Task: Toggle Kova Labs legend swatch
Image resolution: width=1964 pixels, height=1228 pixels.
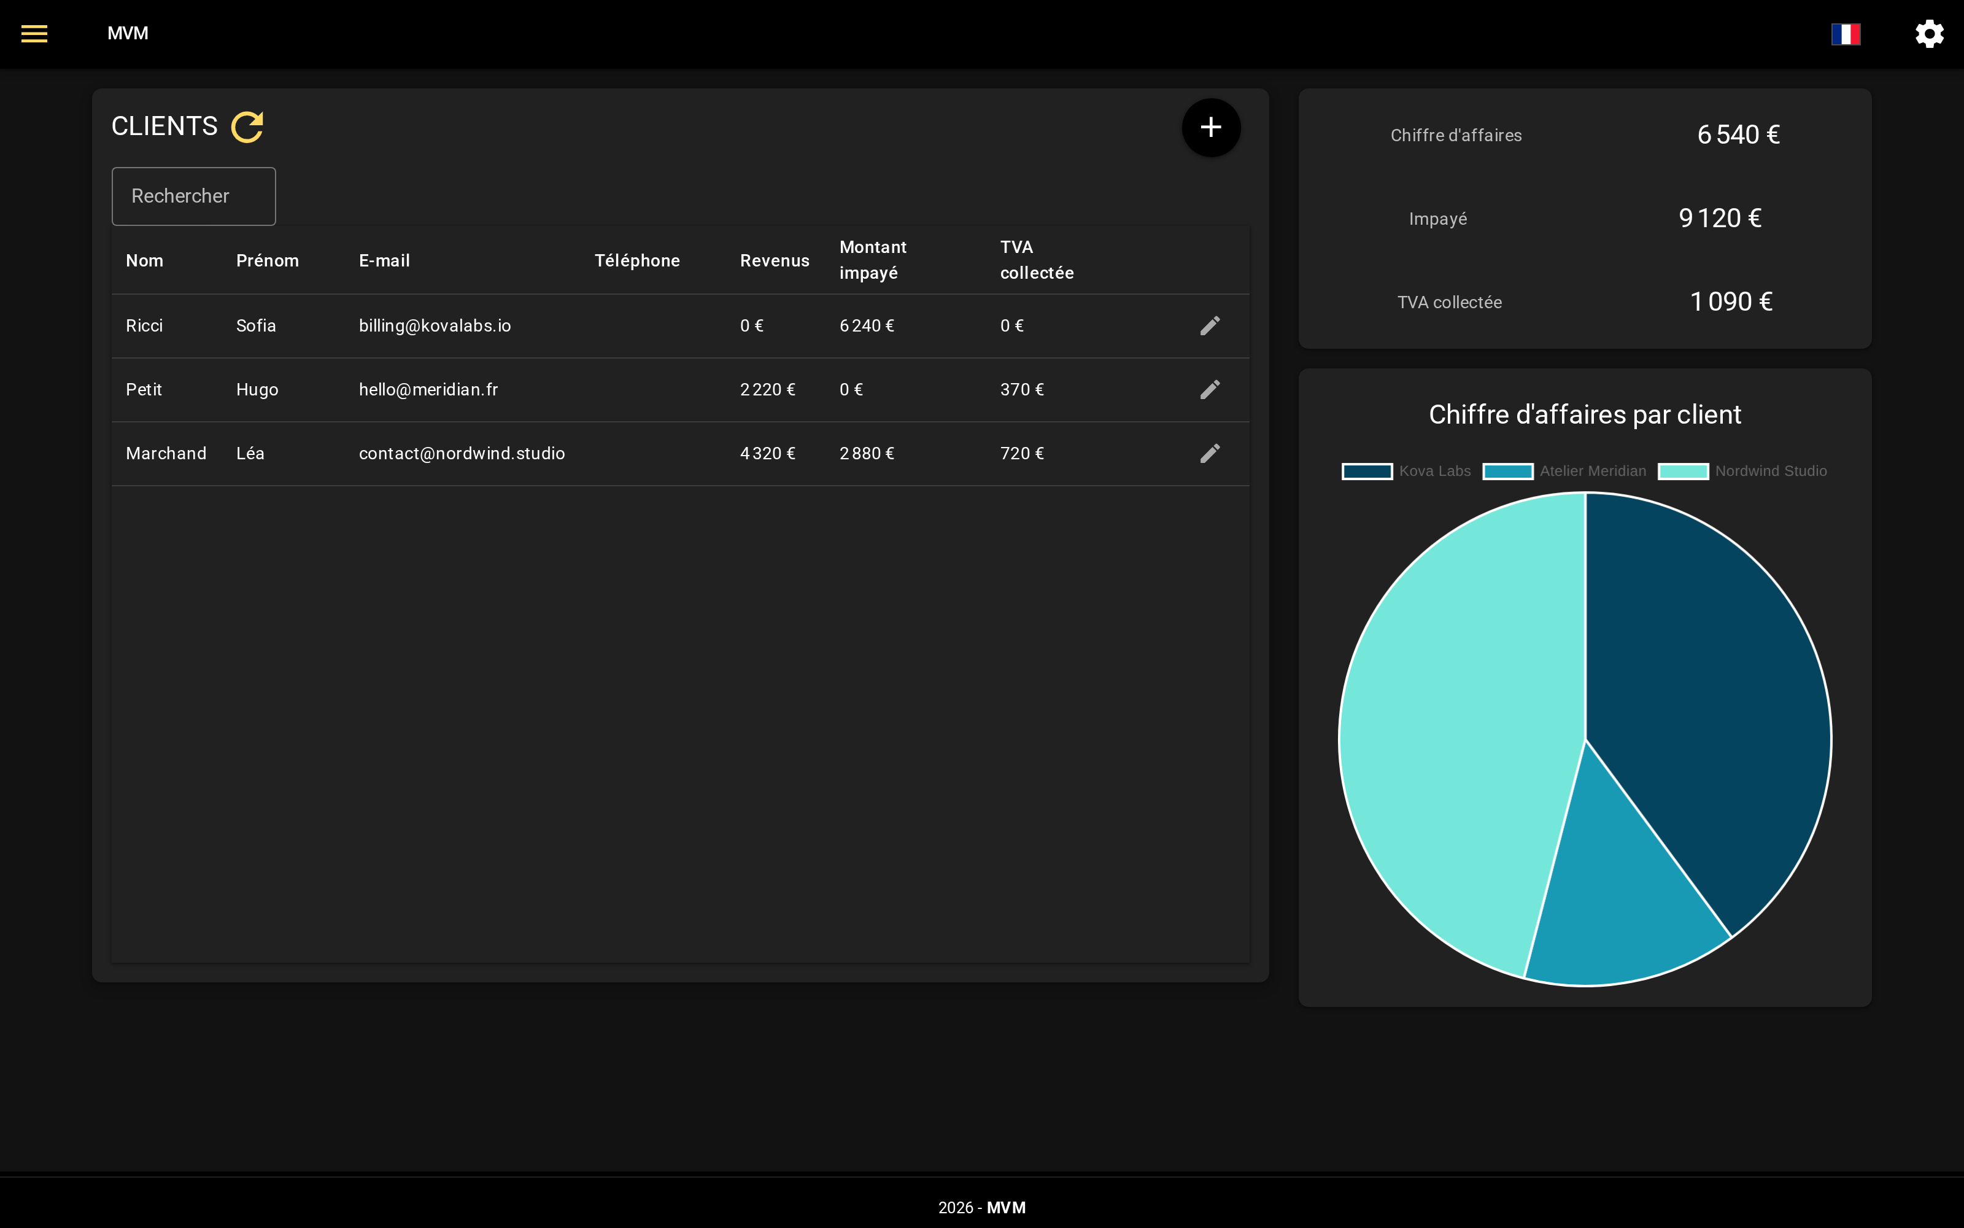Action: tap(1367, 471)
